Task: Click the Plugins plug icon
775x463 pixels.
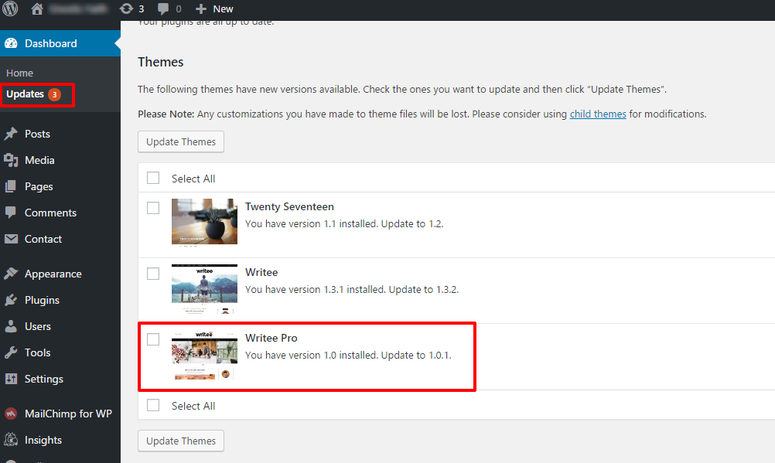Action: tap(11, 300)
